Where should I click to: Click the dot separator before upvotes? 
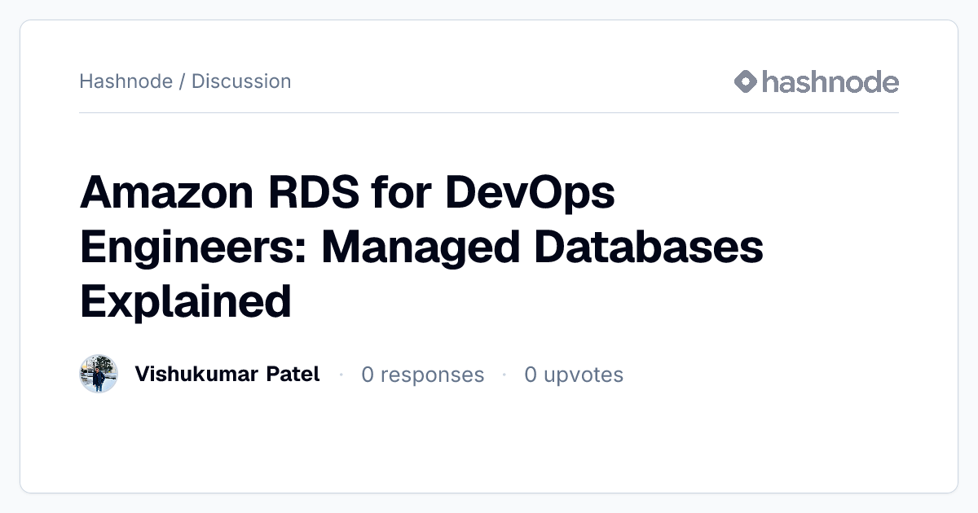(x=504, y=375)
